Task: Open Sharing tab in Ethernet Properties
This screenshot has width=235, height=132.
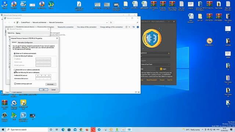Action: pyautogui.click(x=18, y=33)
